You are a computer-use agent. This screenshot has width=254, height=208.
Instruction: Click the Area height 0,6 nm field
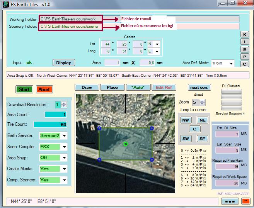pyautogui.click(x=147, y=63)
